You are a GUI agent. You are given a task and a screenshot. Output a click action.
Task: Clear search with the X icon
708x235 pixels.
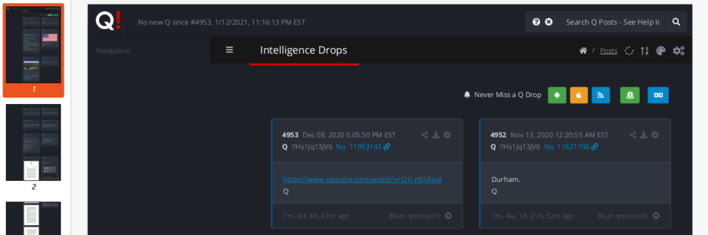coord(548,22)
